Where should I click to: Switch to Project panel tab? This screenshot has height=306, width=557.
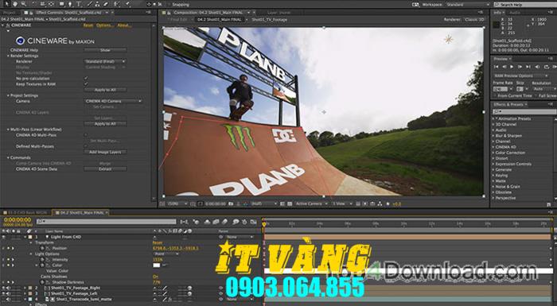10,13
